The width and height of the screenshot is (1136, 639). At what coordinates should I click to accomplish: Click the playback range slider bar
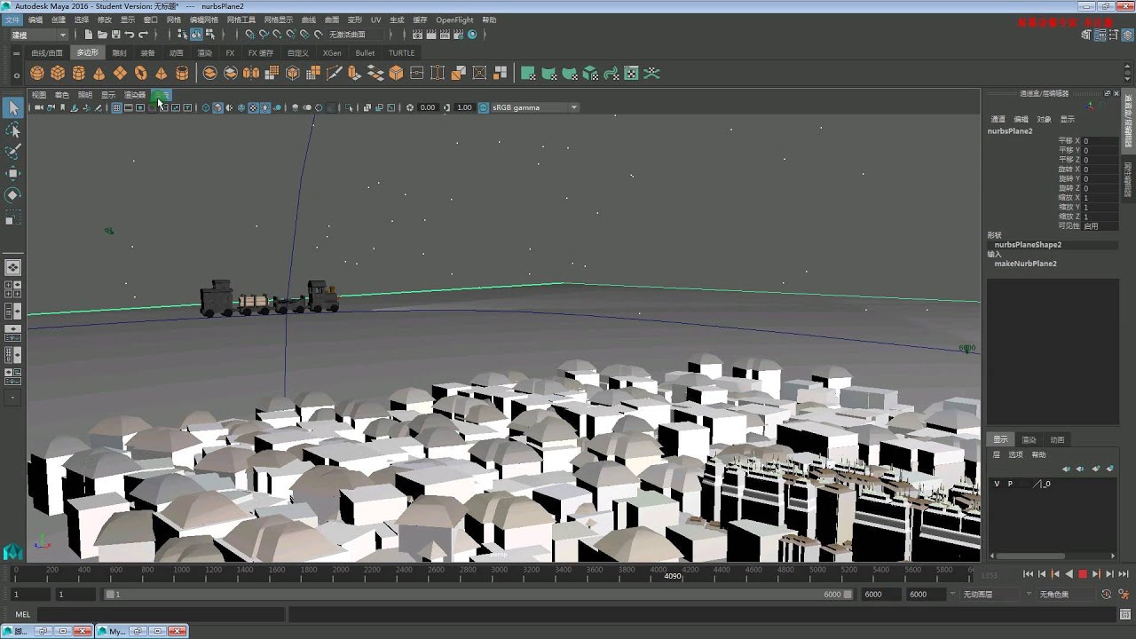tap(478, 595)
